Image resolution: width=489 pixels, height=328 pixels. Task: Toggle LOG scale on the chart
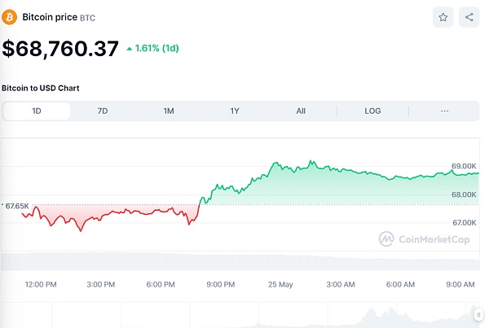click(372, 111)
